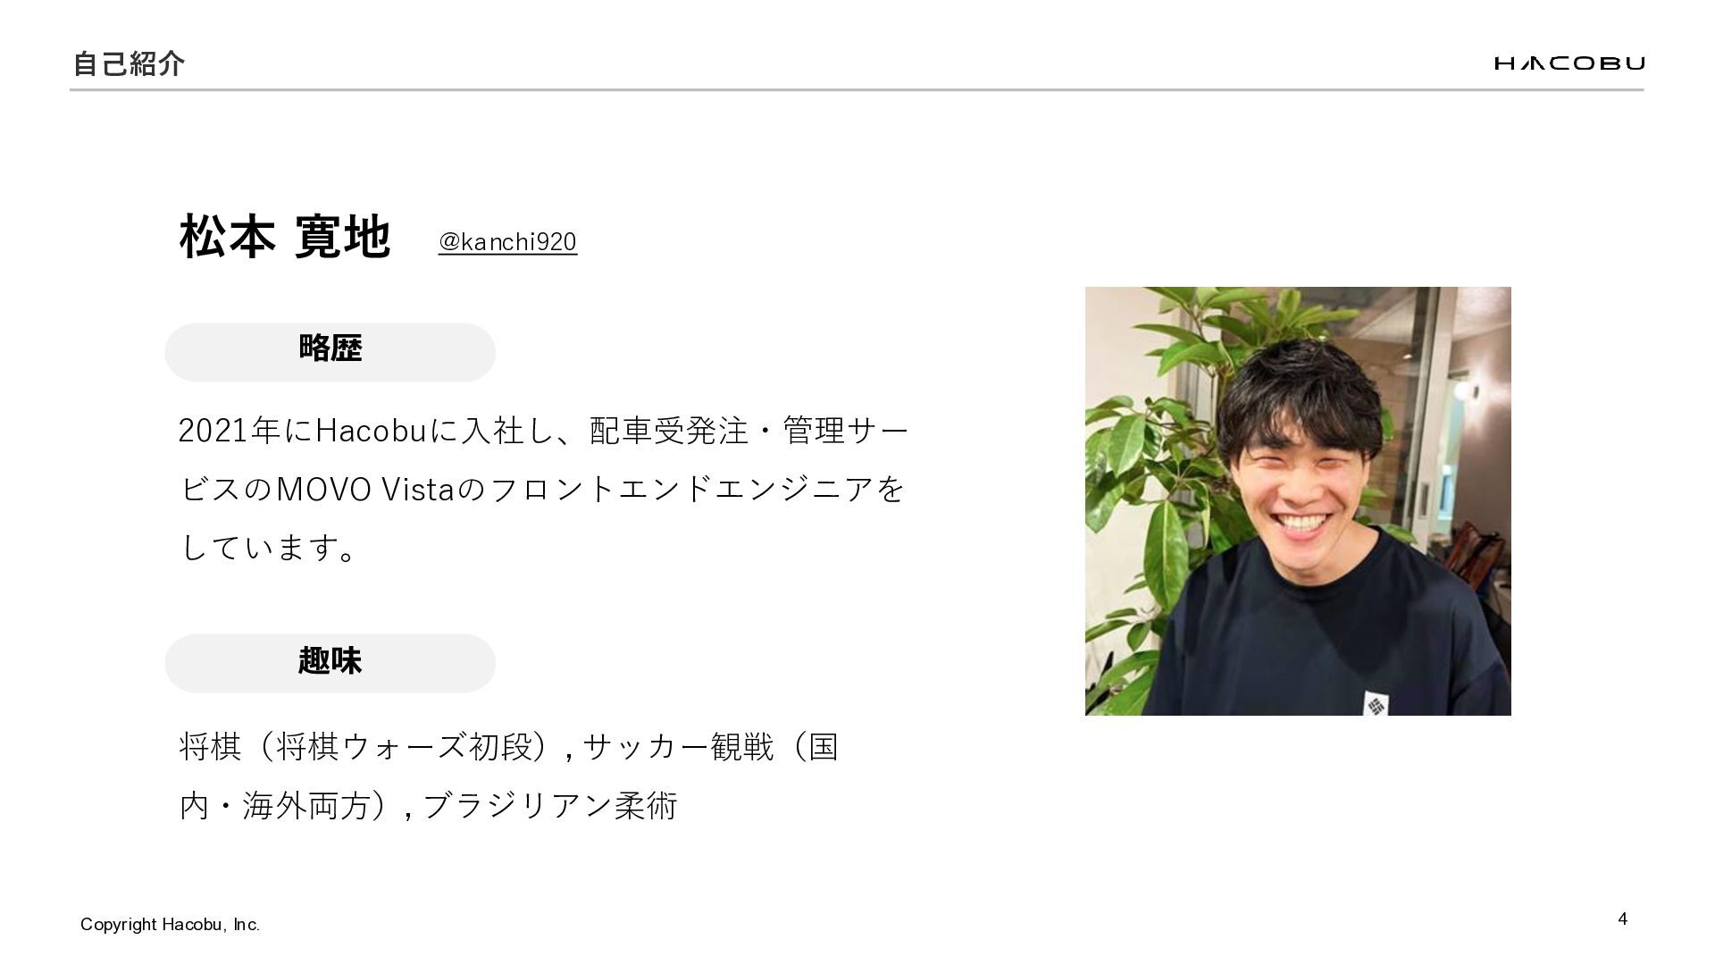Click the text ブラジリアン柔術
This screenshot has width=1715, height=965.
tap(549, 805)
